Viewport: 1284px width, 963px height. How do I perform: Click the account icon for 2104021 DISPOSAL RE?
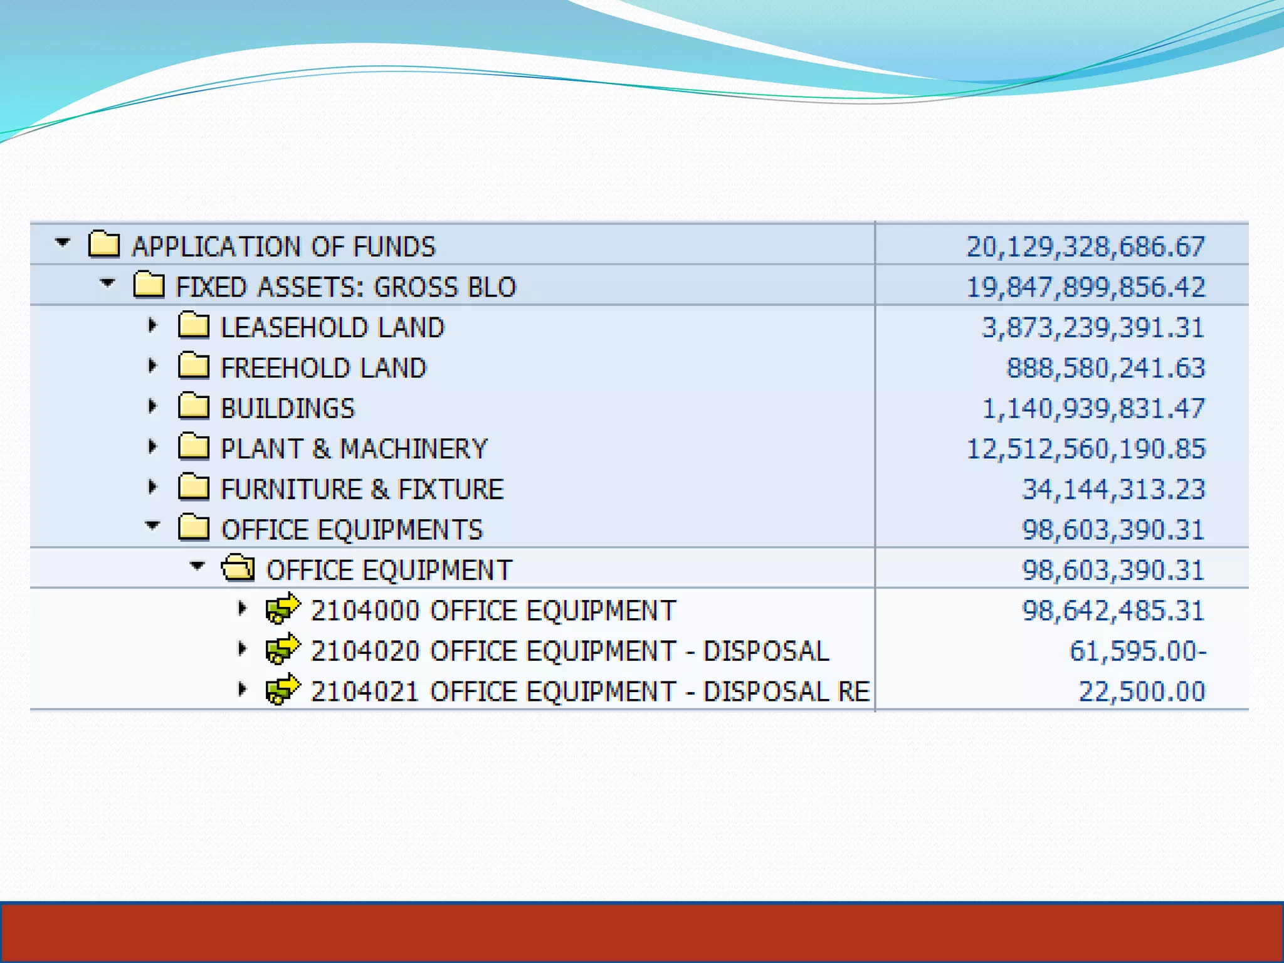pos(283,690)
